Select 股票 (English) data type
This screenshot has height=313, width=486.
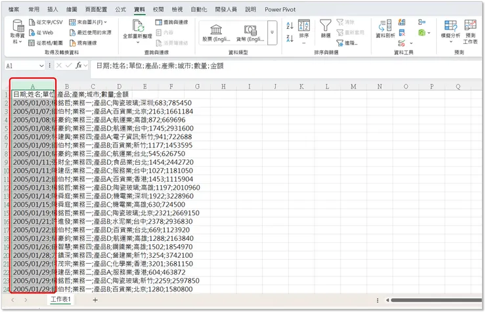pos(216,33)
